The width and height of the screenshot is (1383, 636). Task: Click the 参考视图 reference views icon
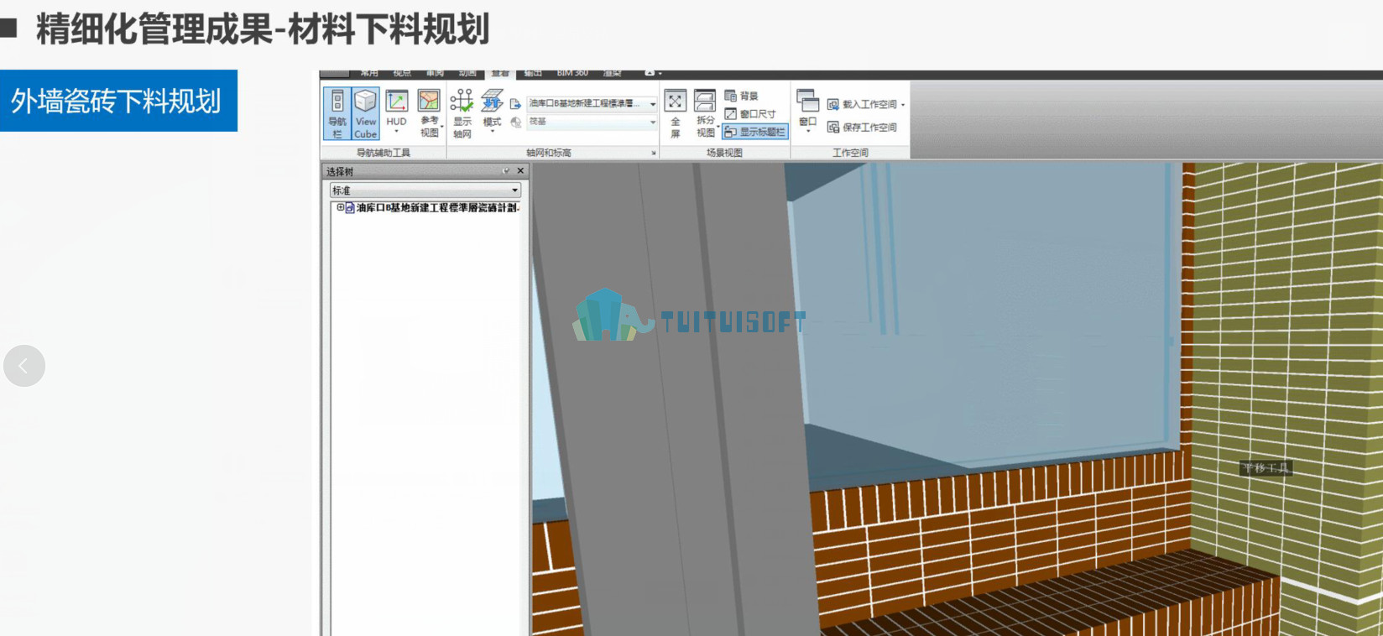(429, 112)
